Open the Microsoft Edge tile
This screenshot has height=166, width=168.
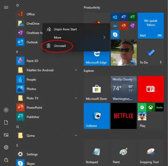tap(97, 58)
